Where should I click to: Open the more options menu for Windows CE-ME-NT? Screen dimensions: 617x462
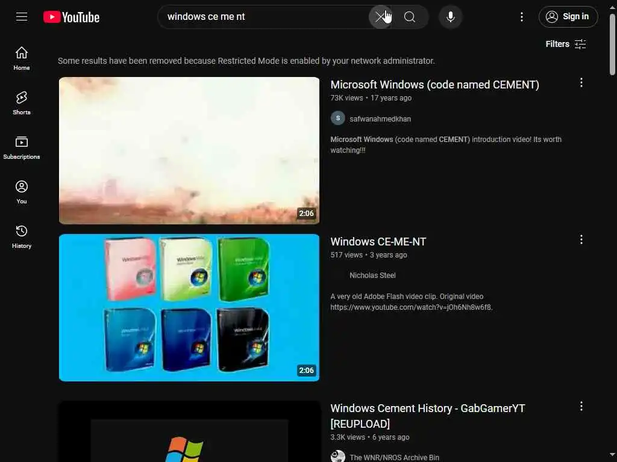[581, 239]
